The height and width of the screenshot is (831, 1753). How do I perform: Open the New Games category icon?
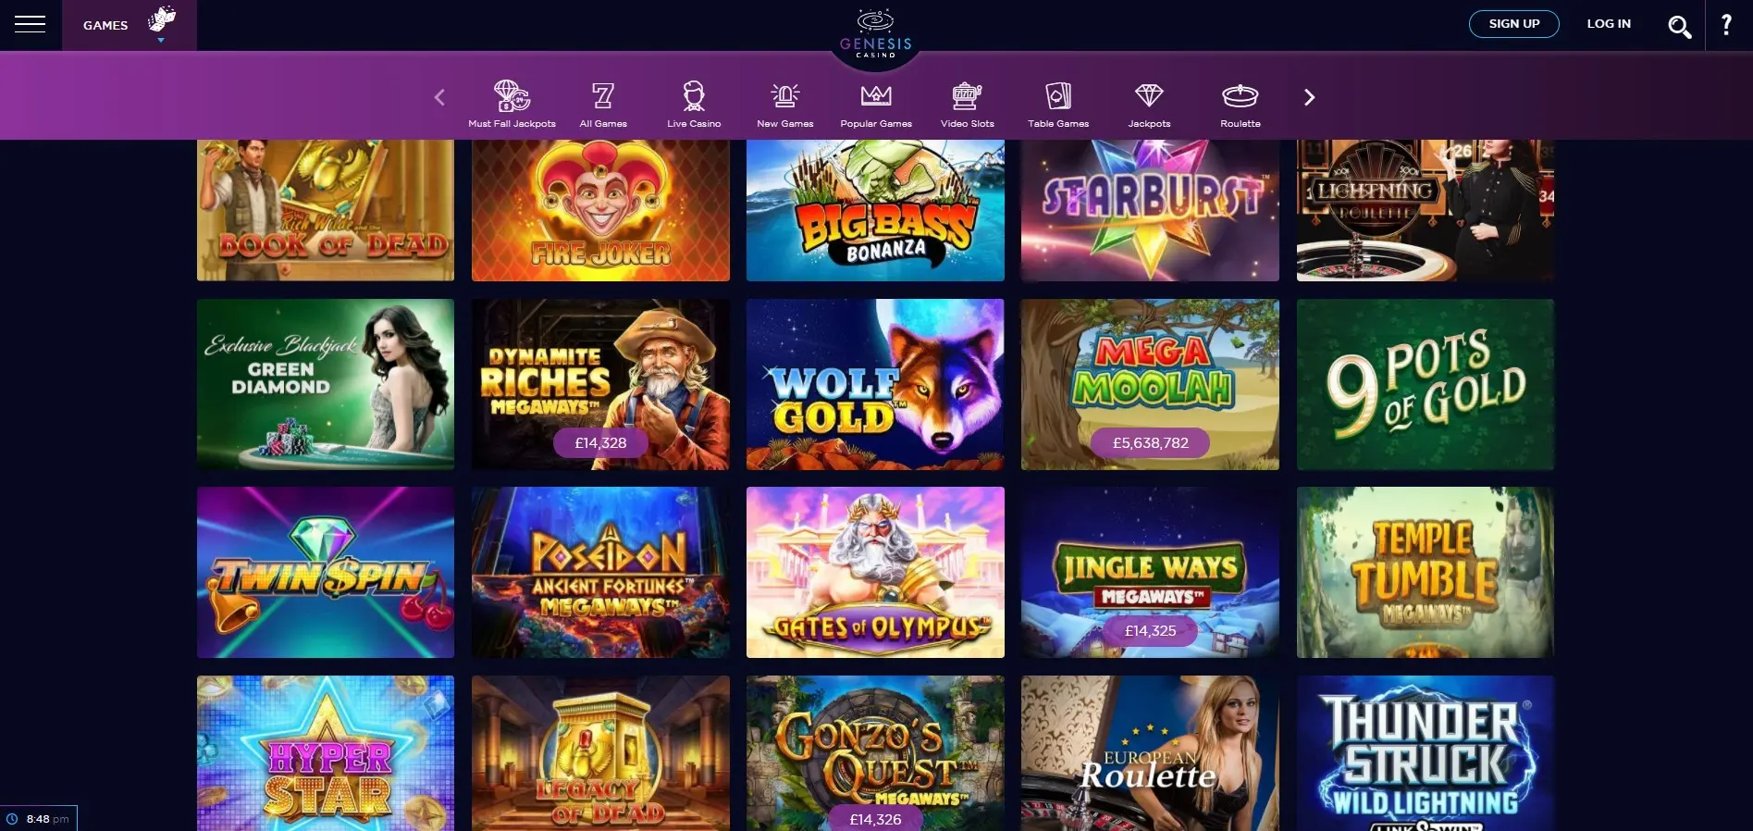(785, 95)
